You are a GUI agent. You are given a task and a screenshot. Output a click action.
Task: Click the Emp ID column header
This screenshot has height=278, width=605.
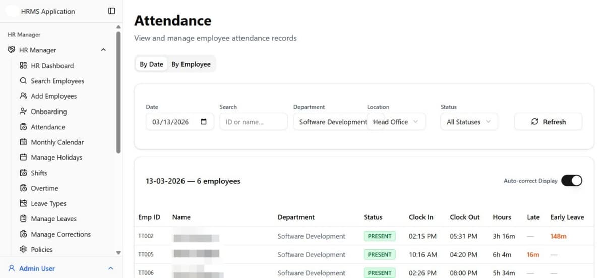(x=149, y=217)
